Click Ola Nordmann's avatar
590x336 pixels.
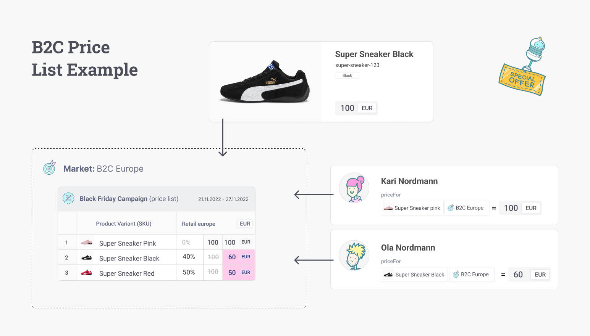tap(354, 255)
